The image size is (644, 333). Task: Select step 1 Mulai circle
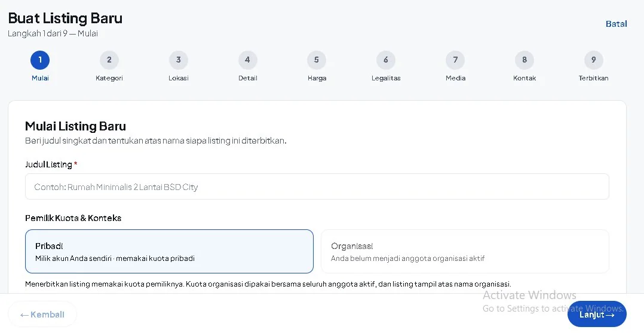click(x=40, y=60)
